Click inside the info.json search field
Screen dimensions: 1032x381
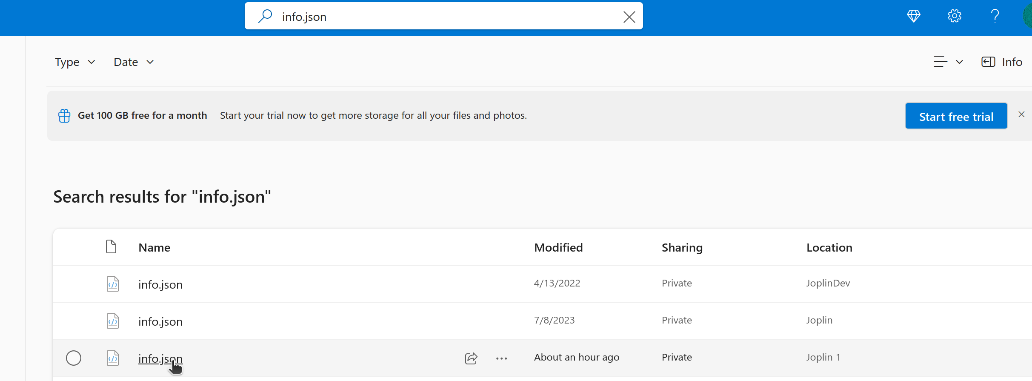tap(443, 16)
